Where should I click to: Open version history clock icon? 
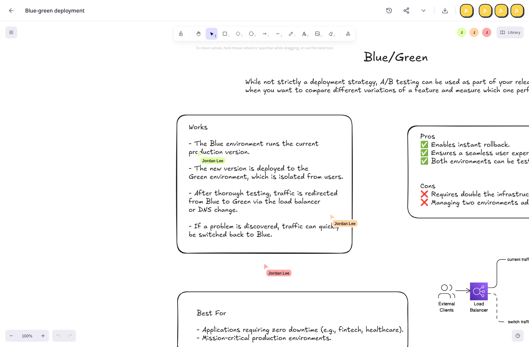pyautogui.click(x=389, y=11)
